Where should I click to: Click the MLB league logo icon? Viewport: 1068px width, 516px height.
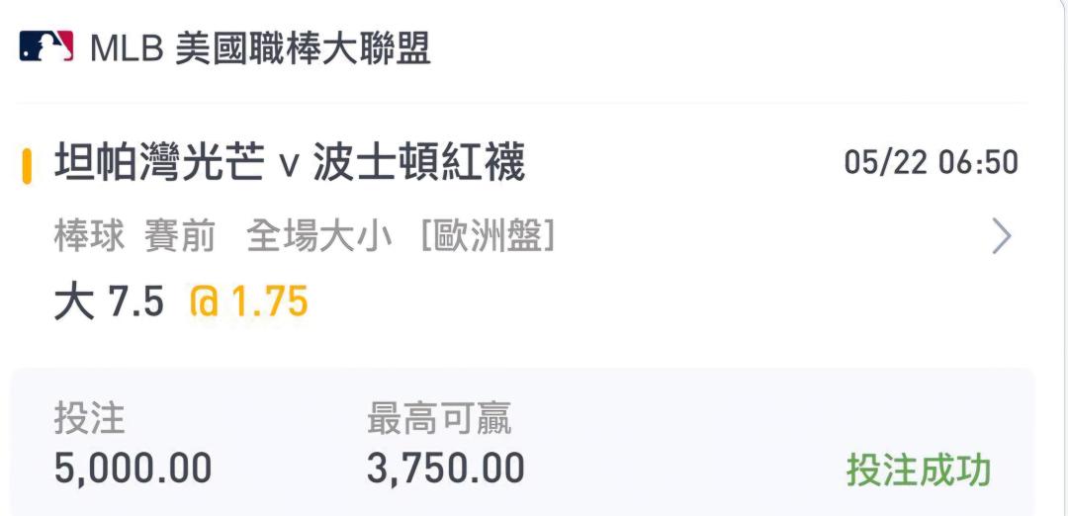pos(46,46)
